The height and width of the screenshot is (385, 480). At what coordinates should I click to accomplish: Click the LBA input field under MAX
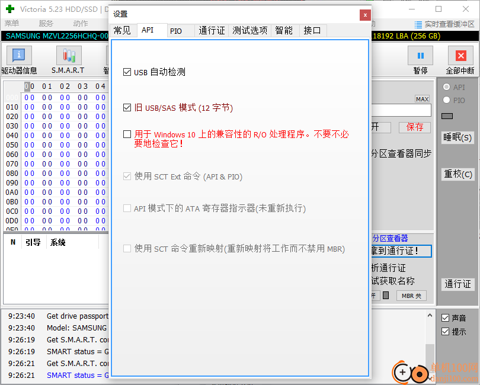[401, 110]
